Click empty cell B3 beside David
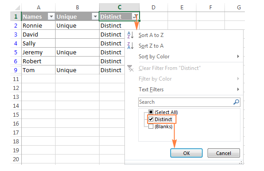The height and width of the screenshot is (171, 264). coord(77,34)
